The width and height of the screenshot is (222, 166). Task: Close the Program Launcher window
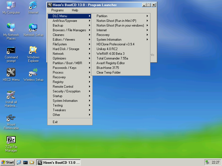[x=154, y=5]
